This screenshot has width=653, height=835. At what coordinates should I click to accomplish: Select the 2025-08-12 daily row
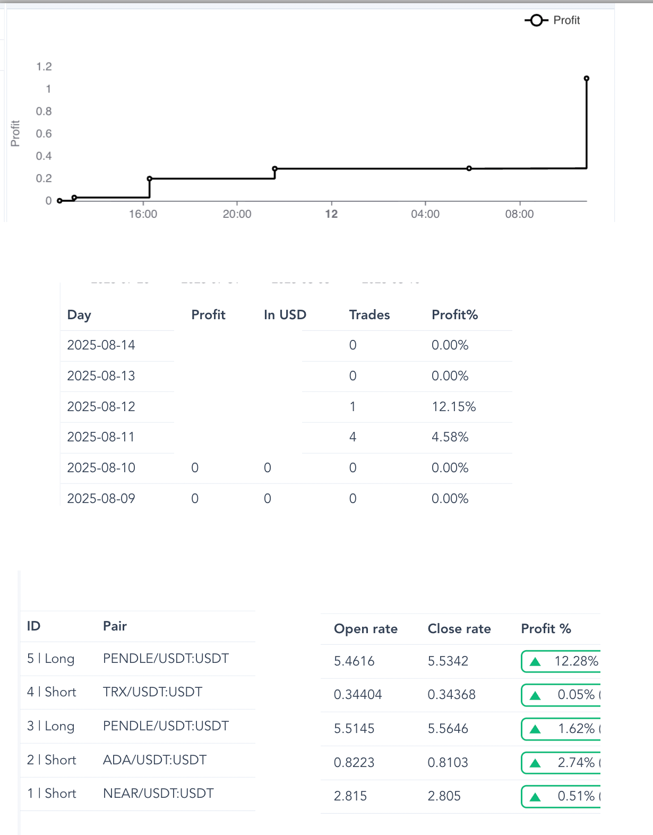(101, 407)
